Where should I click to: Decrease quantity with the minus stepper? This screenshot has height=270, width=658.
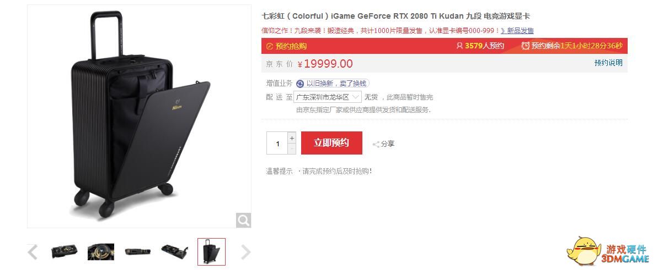point(292,148)
